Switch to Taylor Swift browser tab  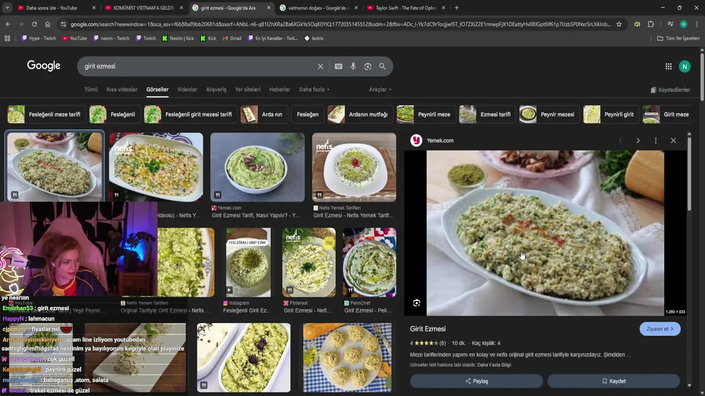[406, 8]
